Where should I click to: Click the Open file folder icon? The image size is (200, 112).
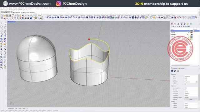tap(5, 16)
